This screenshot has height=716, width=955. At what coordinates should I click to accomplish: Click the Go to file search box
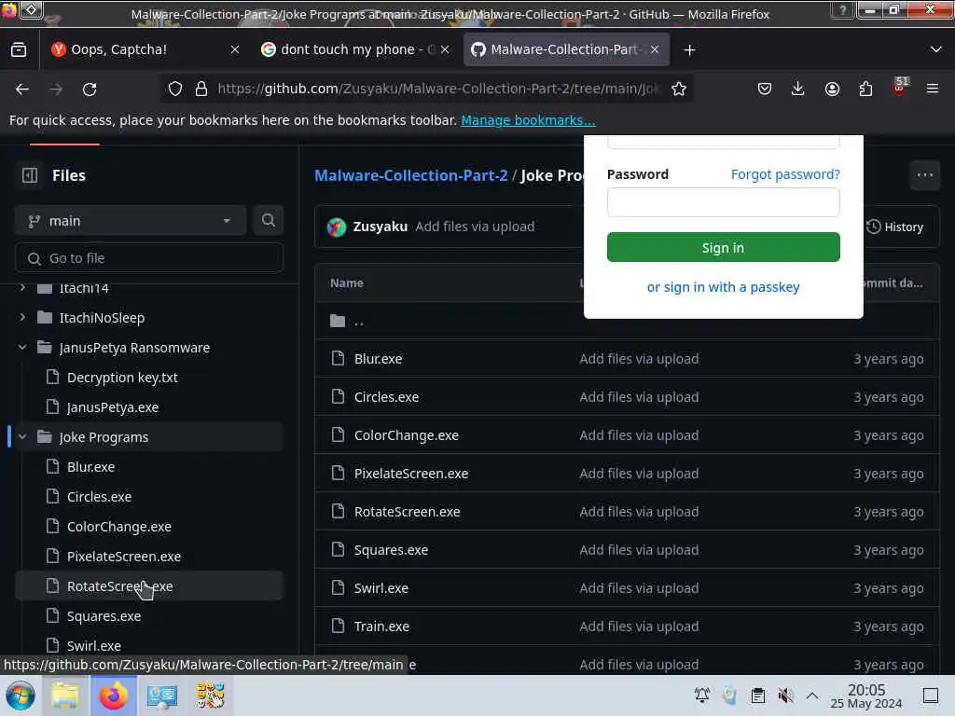(x=149, y=258)
